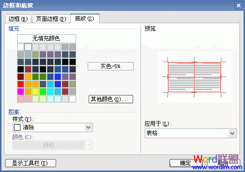The image size is (245, 172).
Task: Select the 底纹(S) tab
Action: 85,19
